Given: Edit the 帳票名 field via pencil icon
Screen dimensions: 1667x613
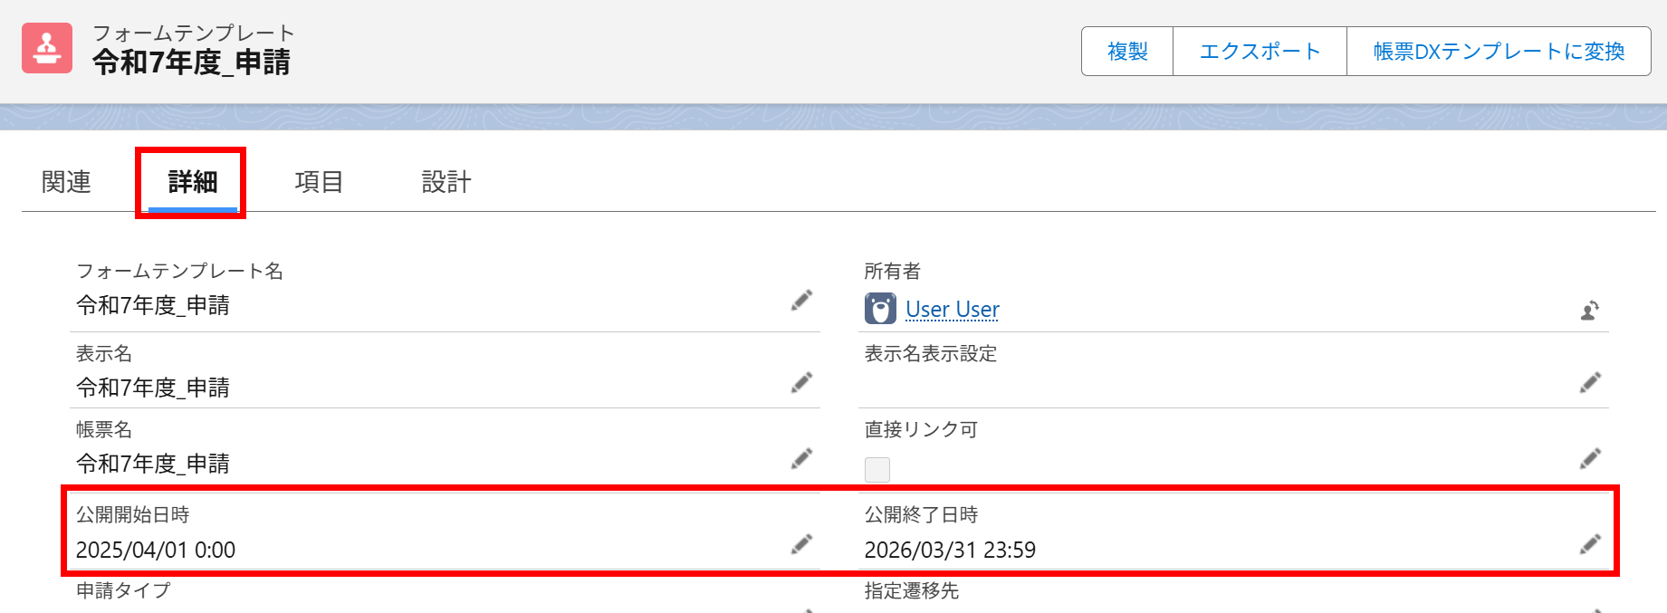Looking at the screenshot, I should pyautogui.click(x=800, y=458).
